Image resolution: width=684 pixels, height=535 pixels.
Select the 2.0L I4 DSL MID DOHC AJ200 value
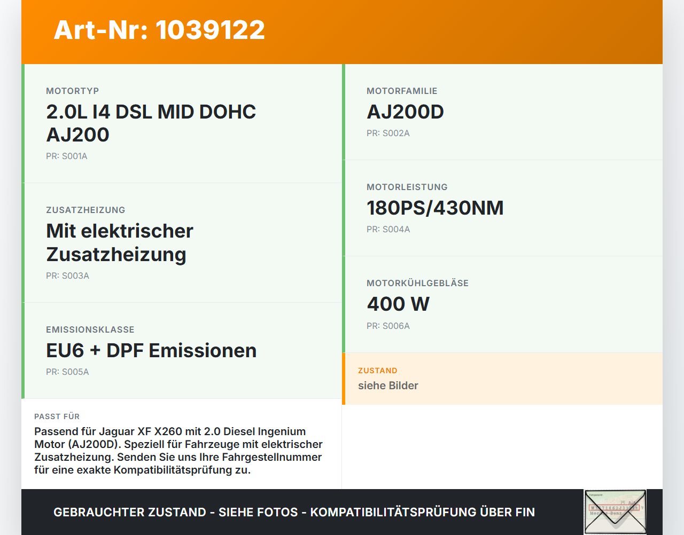coord(151,123)
